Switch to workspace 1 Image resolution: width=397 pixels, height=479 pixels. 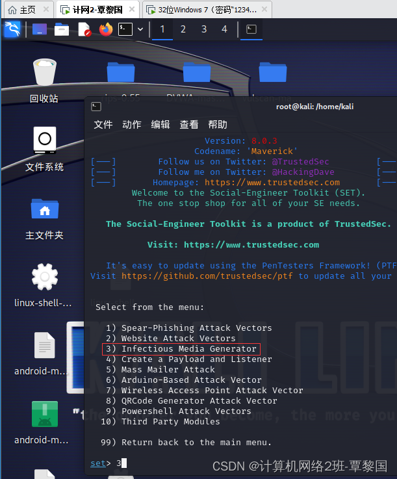[x=162, y=29]
